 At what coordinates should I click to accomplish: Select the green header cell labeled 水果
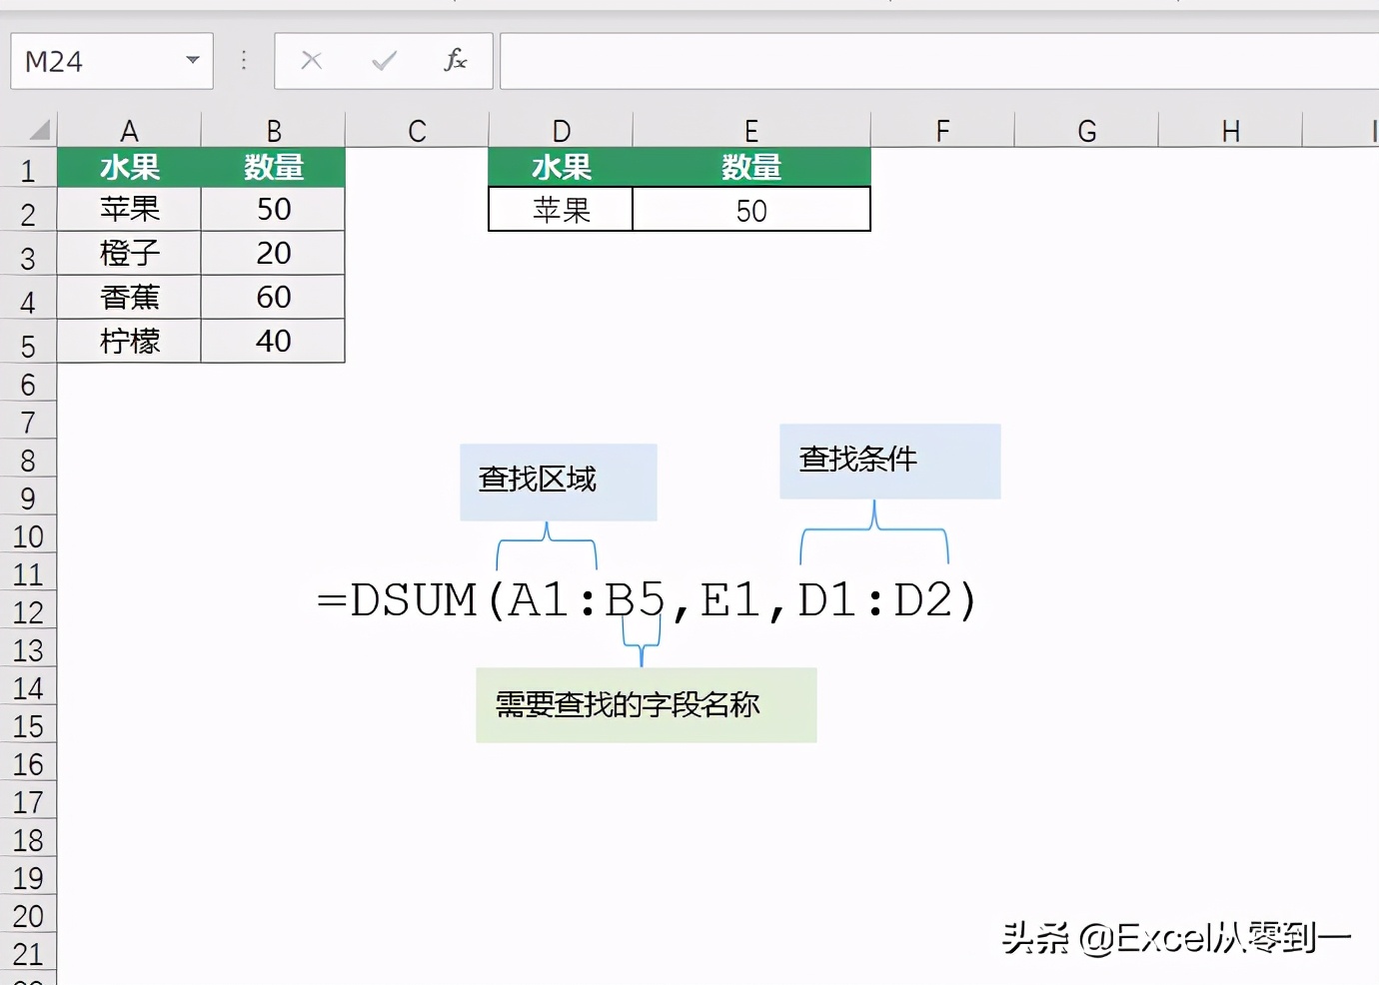(x=129, y=167)
